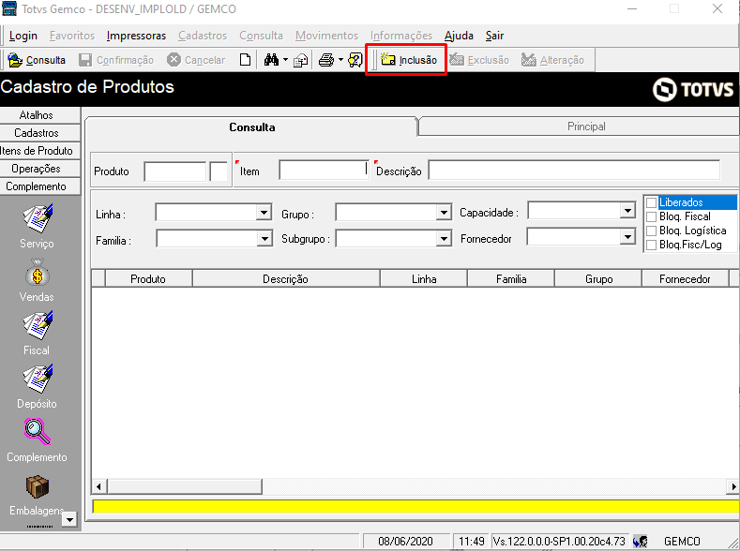Screen dimensions: 740x551
Task: Click the Linha column header
Action: click(x=424, y=279)
